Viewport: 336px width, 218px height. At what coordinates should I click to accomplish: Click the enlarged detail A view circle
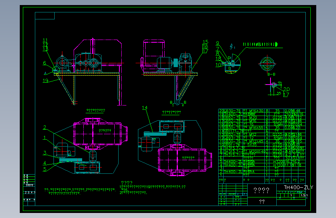click(232, 64)
